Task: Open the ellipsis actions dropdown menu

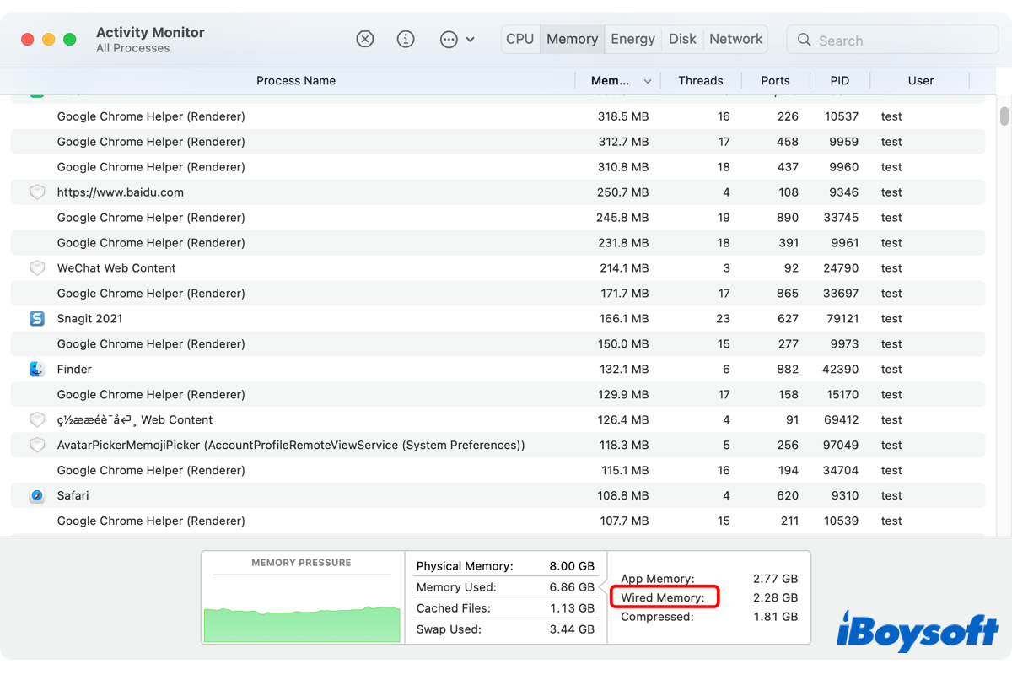Action: pos(457,40)
